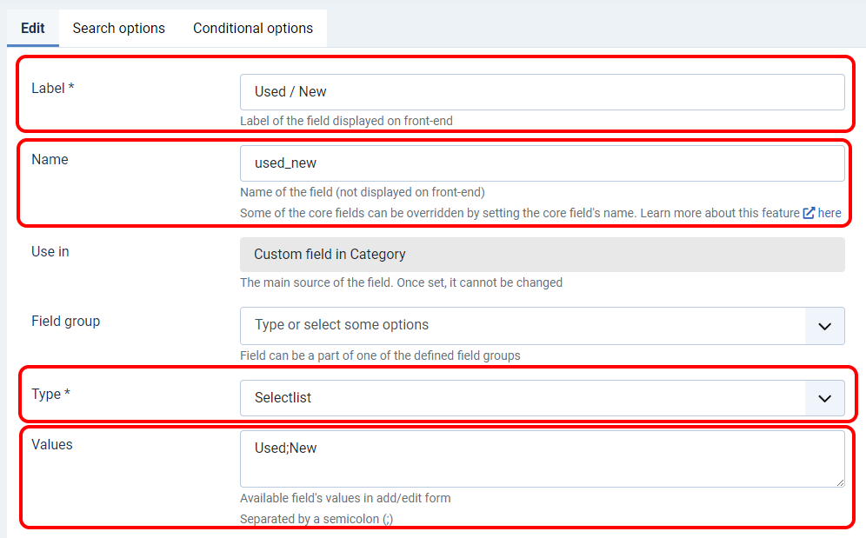Click the 'Label of the field displayed on front-end' text
Image resolution: width=866 pixels, height=538 pixels.
tap(346, 121)
